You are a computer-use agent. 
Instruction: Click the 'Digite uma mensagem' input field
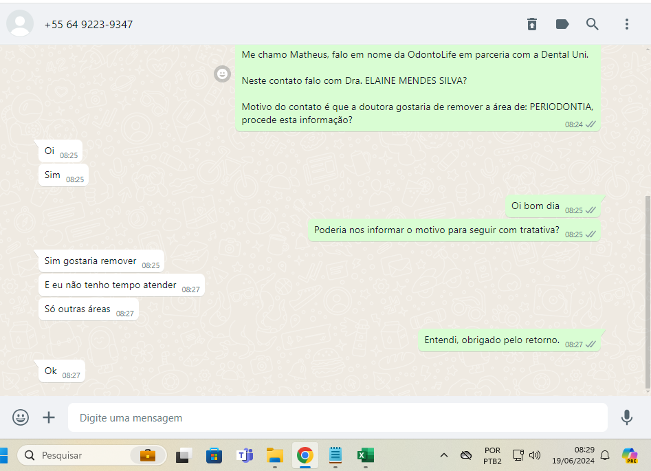(x=337, y=417)
